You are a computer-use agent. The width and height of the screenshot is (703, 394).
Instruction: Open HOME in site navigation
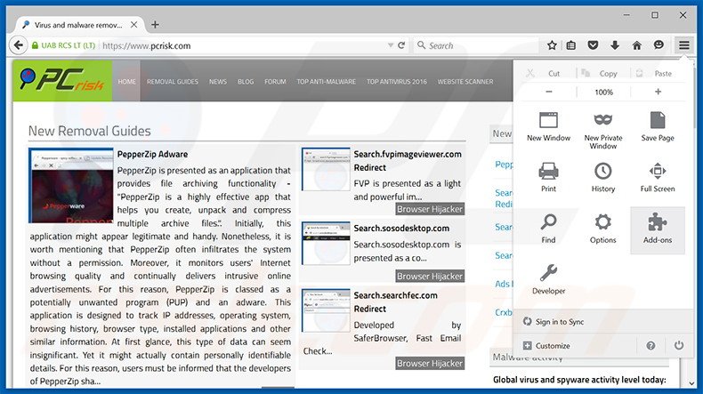coord(126,82)
